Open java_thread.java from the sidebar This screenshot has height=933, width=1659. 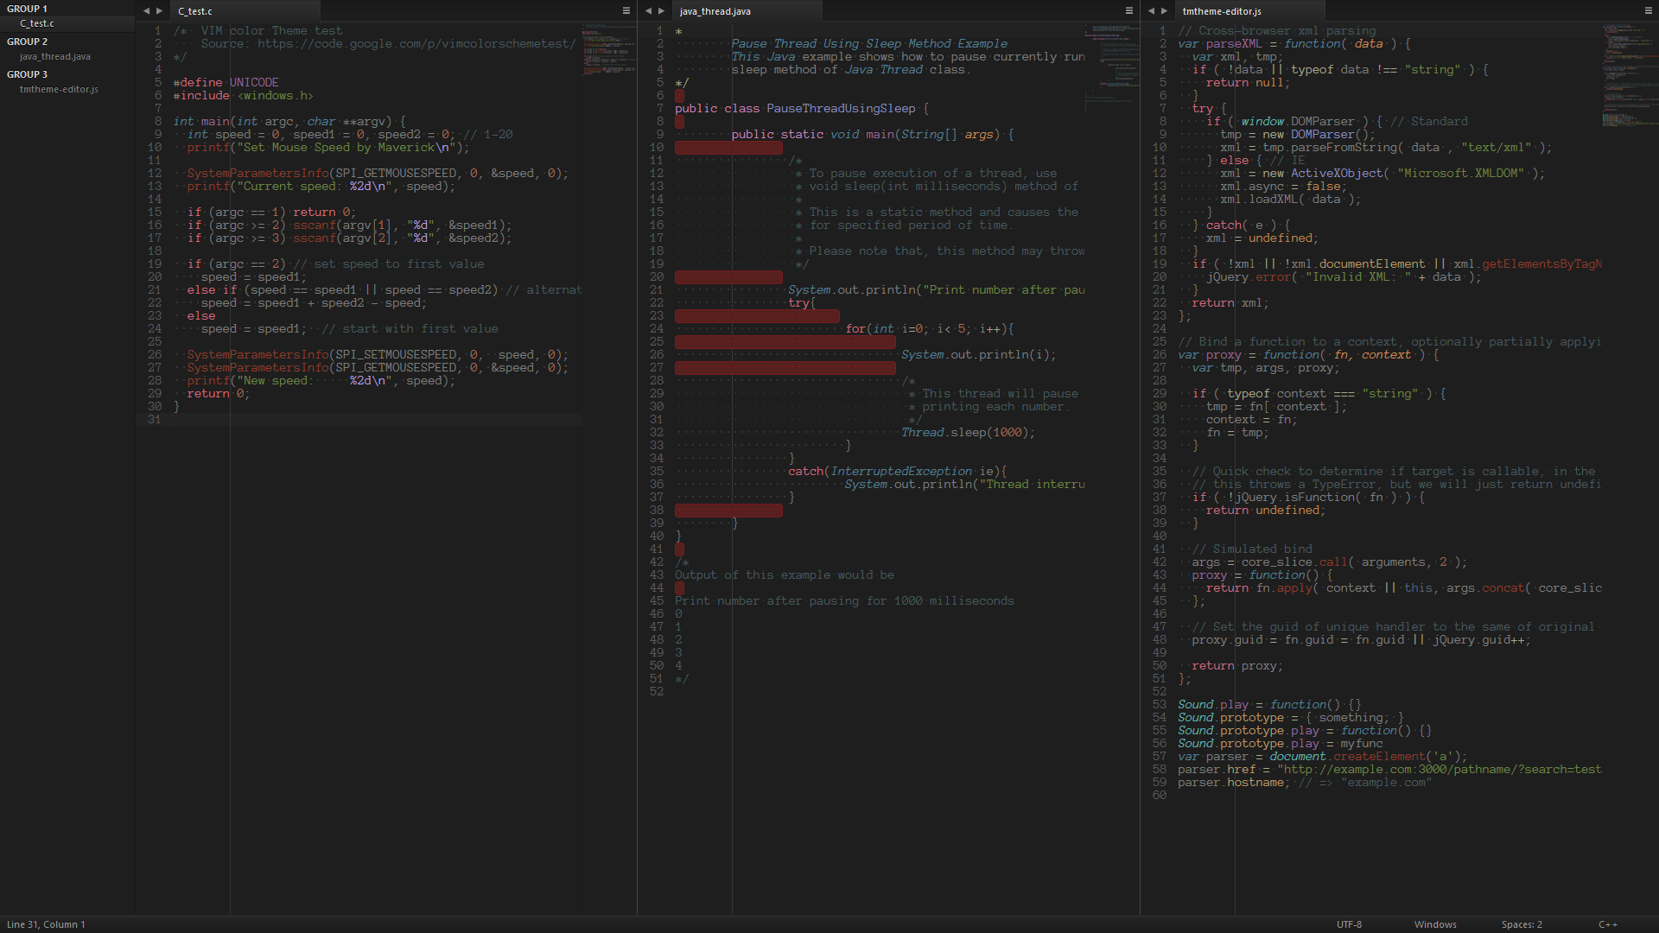click(54, 56)
